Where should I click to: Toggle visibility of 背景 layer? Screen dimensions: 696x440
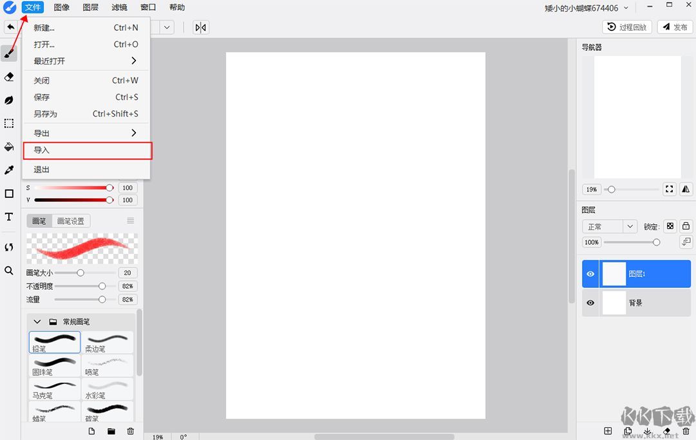coord(590,303)
